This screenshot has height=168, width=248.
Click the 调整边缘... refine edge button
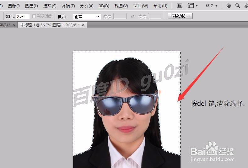click(180, 16)
